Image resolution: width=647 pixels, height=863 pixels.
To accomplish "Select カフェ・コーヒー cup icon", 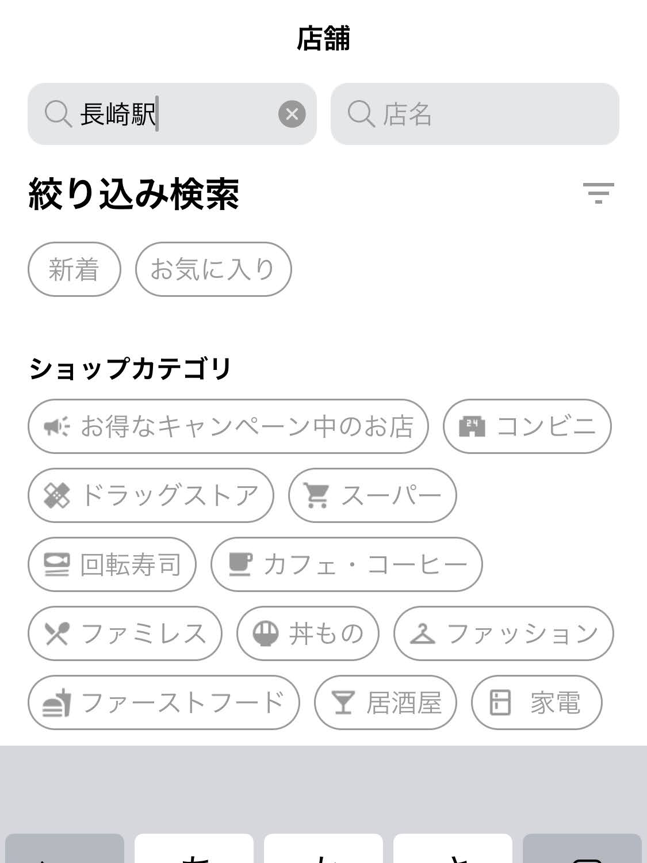I will click(x=240, y=564).
